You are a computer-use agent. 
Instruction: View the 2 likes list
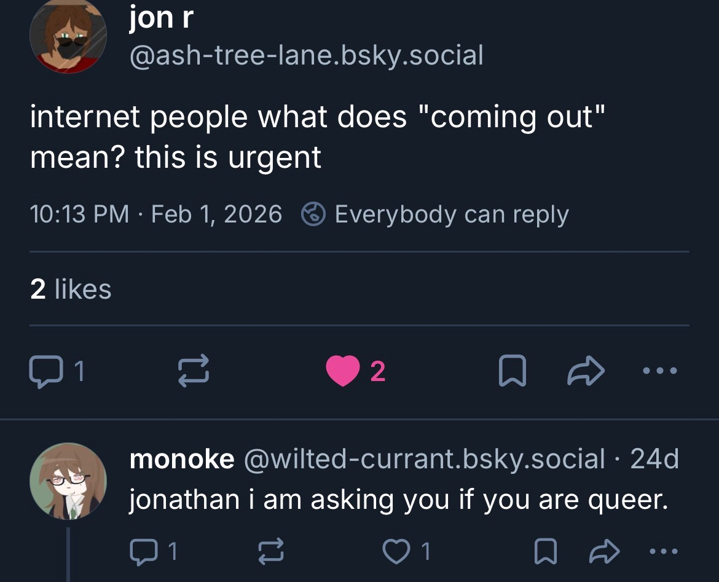point(71,289)
